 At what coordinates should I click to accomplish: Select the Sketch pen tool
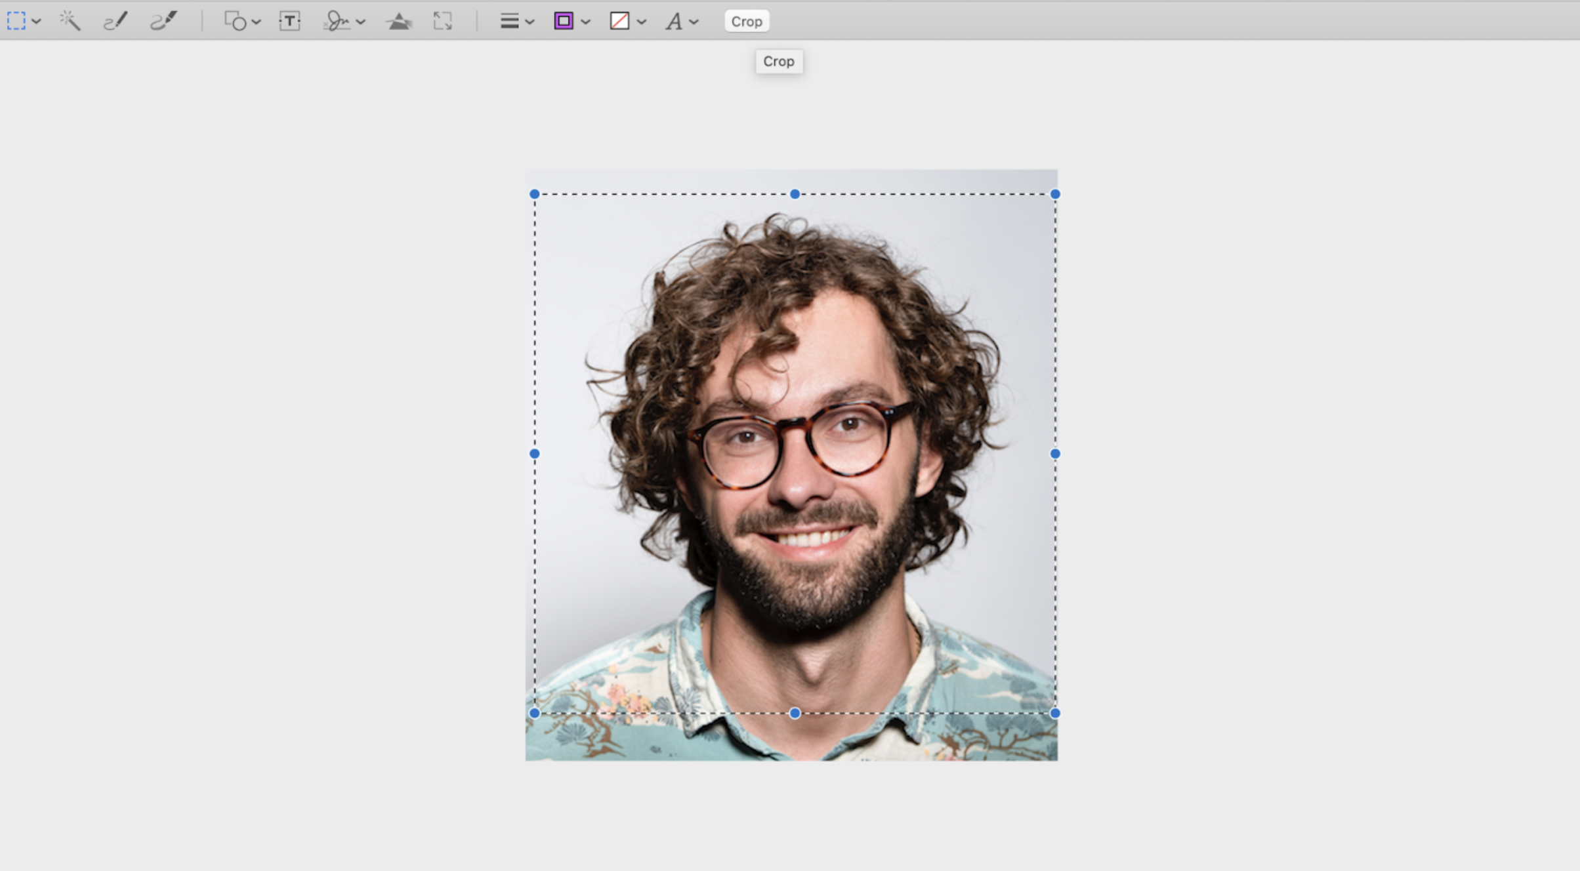click(x=115, y=21)
